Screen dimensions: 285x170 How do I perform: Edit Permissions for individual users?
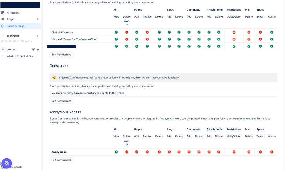pos(61,55)
